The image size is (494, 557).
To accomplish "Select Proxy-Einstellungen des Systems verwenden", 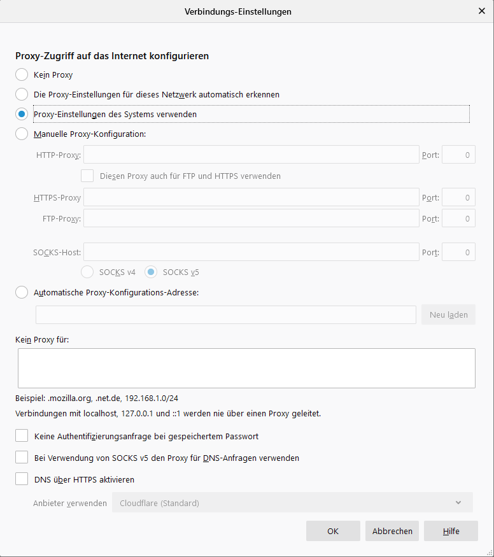I will click(22, 114).
